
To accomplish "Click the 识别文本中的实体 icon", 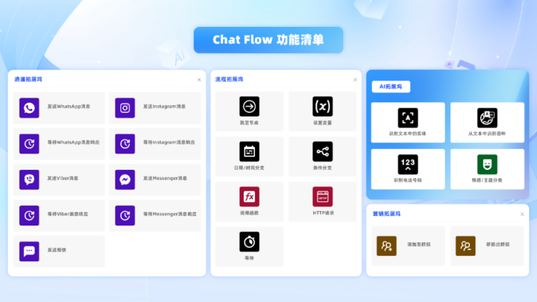I will point(407,118).
